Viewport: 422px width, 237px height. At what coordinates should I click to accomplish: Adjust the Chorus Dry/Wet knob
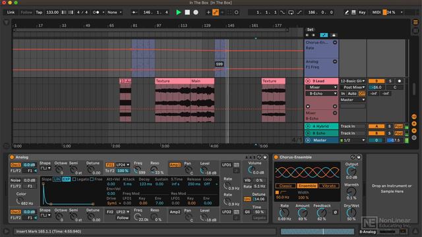351,213
